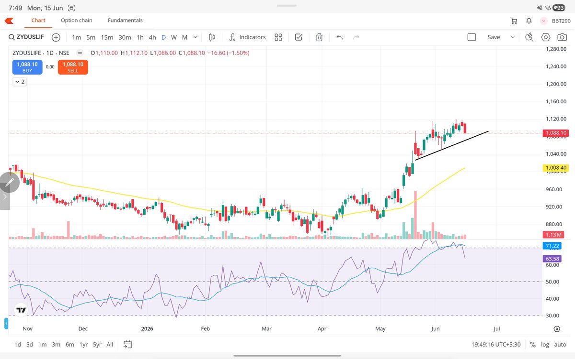Undo the last chart action
This screenshot has width=575, height=359.
[x=340, y=37]
